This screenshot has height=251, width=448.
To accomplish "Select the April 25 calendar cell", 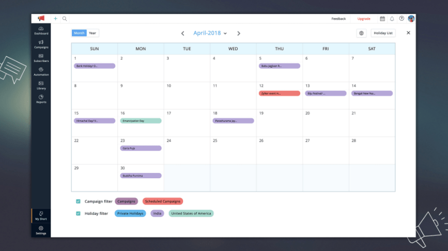I will [233, 150].
